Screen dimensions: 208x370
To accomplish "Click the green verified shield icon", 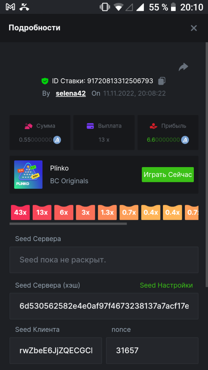I will point(45,81).
